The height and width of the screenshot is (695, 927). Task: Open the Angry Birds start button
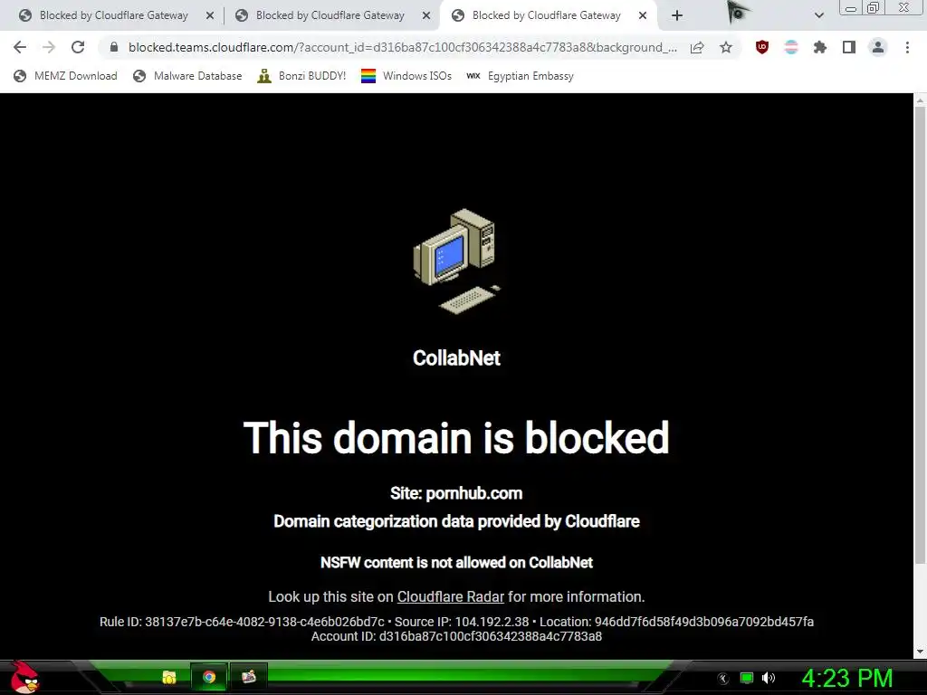[24, 677]
